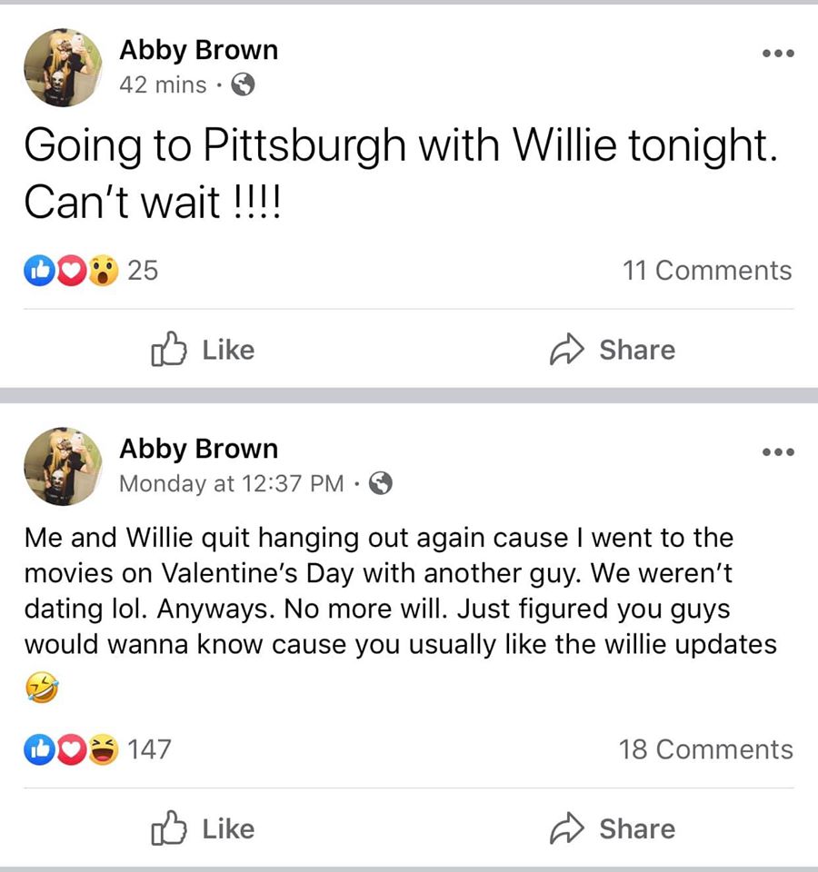Image resolution: width=818 pixels, height=872 pixels.
Task: Open Abby Brown's name on the top post
Action: pos(199,50)
